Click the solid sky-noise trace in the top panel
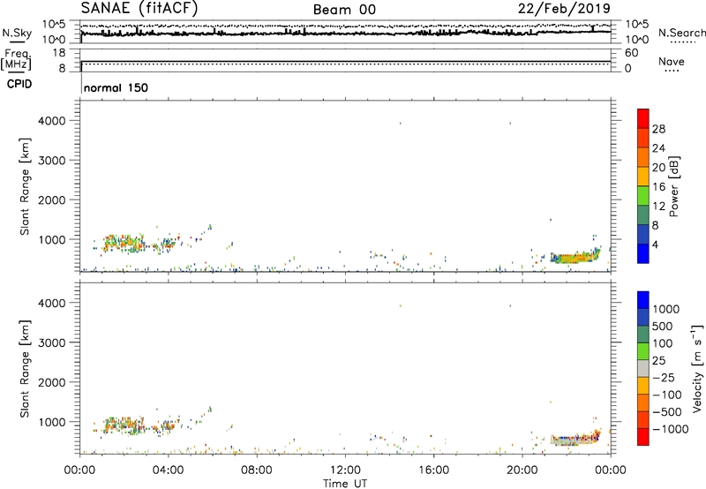The height and width of the screenshot is (489, 706). 346,34
